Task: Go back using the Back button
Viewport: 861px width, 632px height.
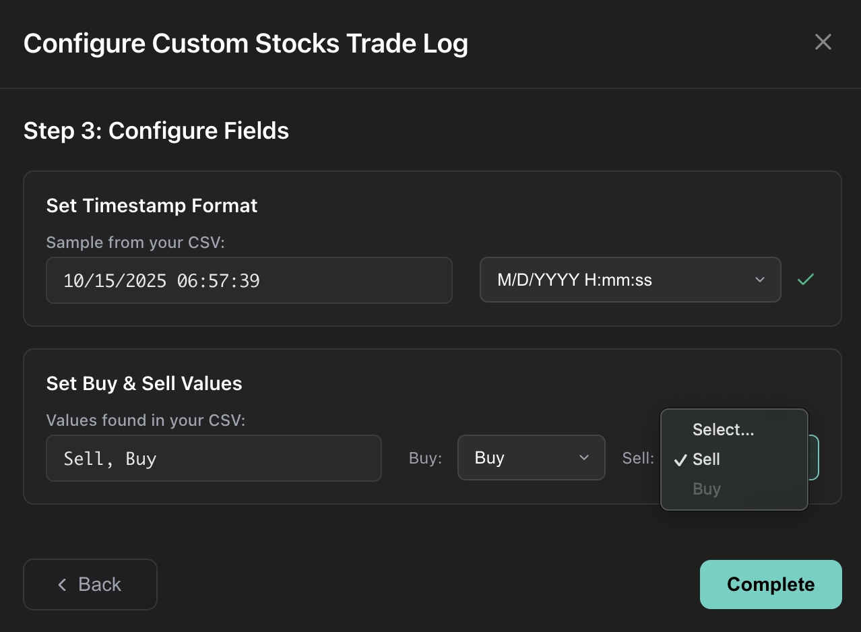Action: pyautogui.click(x=90, y=584)
